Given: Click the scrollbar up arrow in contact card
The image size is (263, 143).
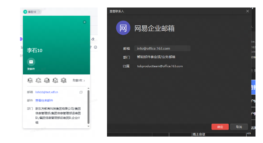Looking at the screenshot, I should 88,88.
